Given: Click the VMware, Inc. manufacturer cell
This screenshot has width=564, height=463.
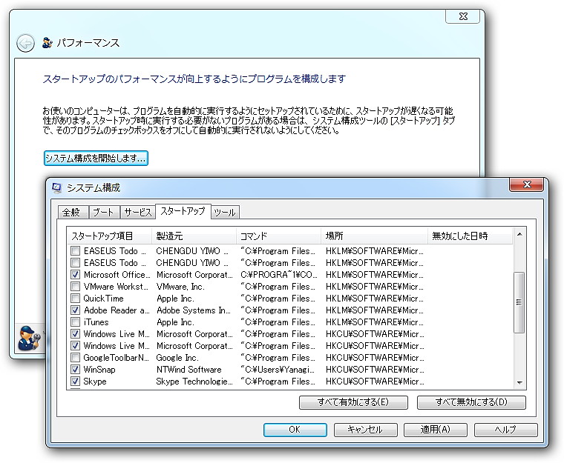Looking at the screenshot, I should [x=180, y=286].
